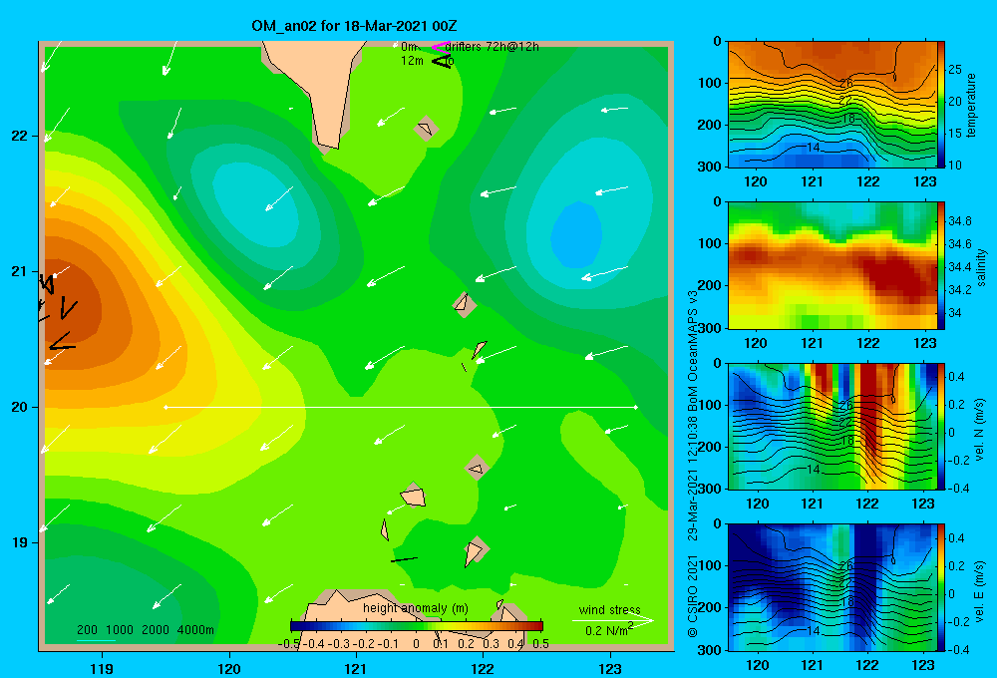Click the island near 18.9N 122E
Viewport: 997px width, 678px height.
pos(475,551)
